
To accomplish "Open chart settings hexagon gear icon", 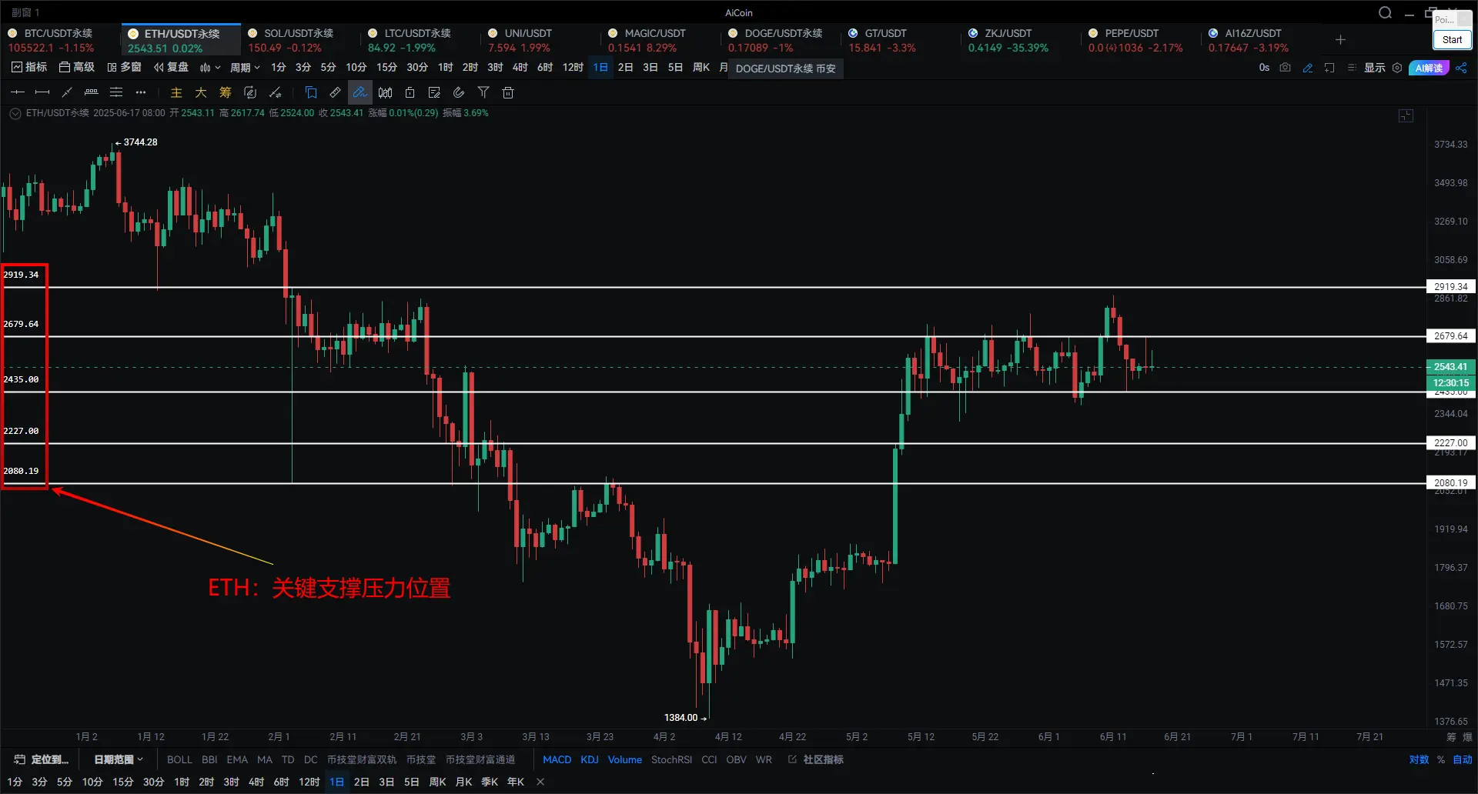I will point(1397,68).
